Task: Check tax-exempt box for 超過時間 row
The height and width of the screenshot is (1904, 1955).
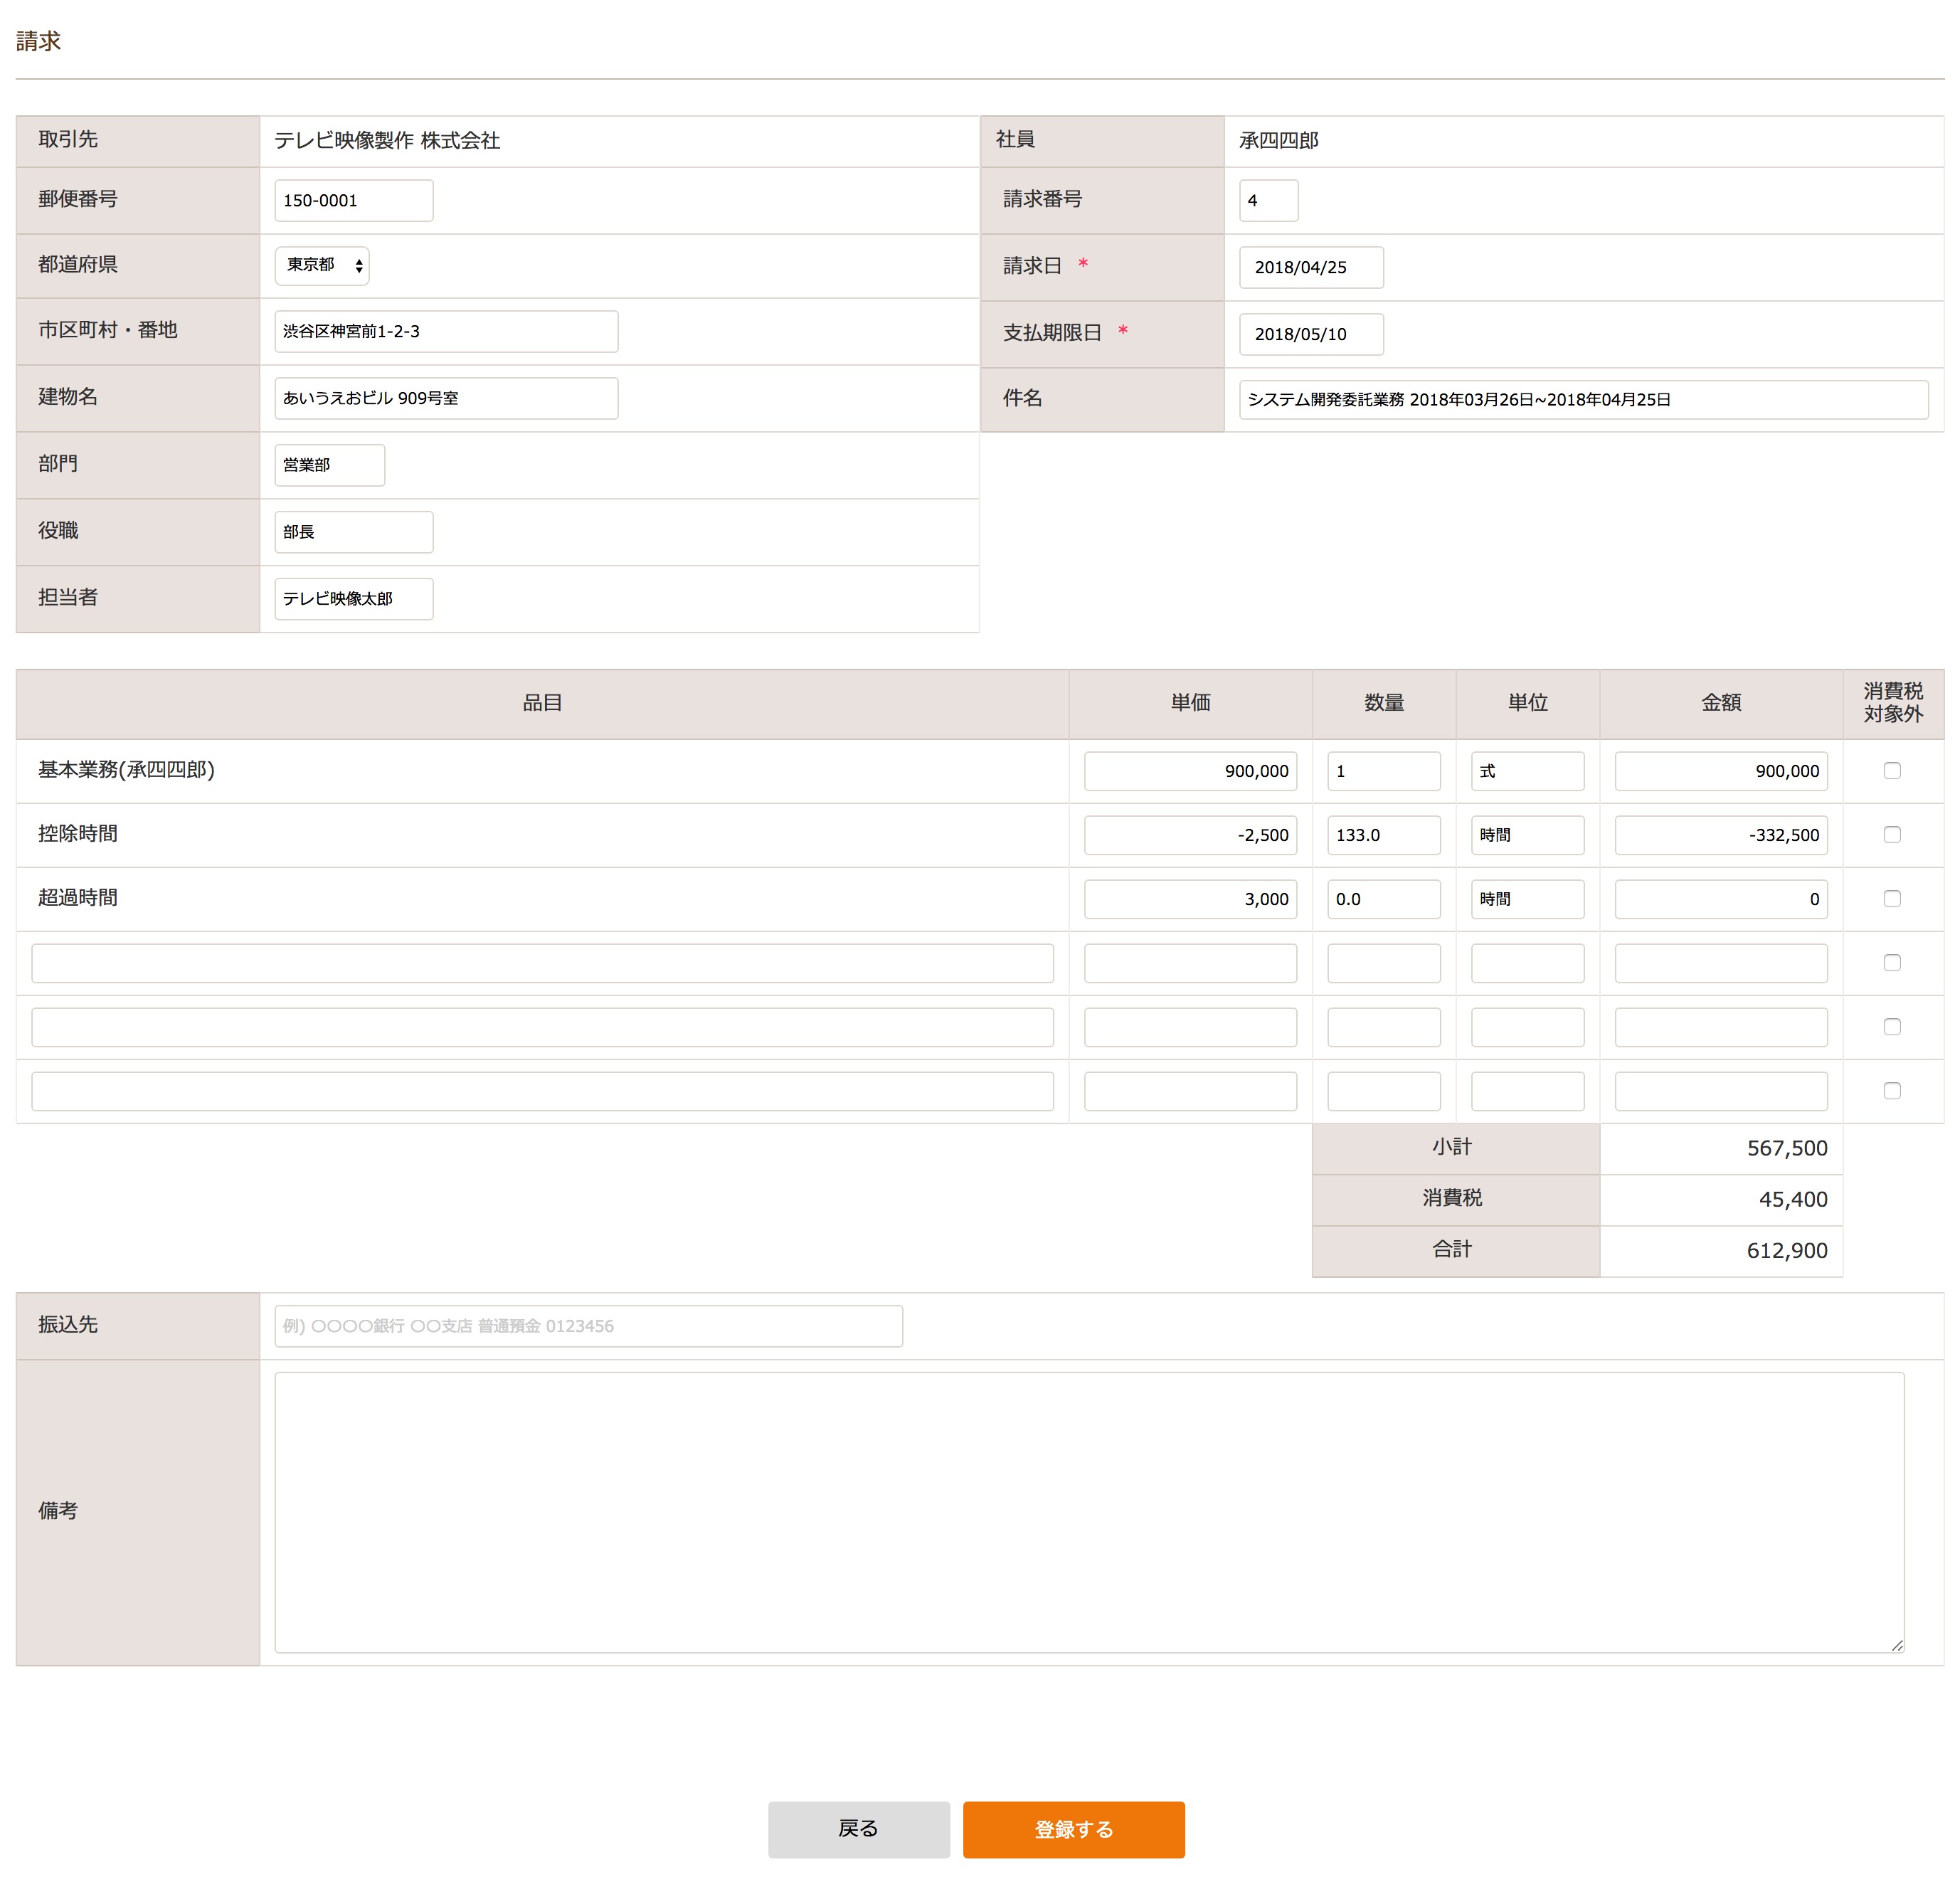Action: click(1891, 898)
